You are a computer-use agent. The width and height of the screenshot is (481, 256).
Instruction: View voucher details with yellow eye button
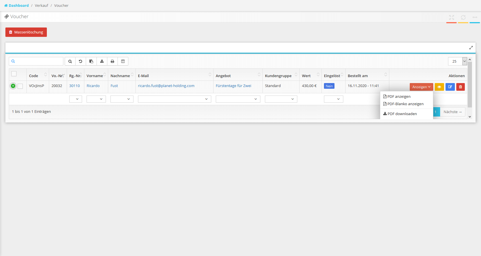pyautogui.click(x=439, y=87)
